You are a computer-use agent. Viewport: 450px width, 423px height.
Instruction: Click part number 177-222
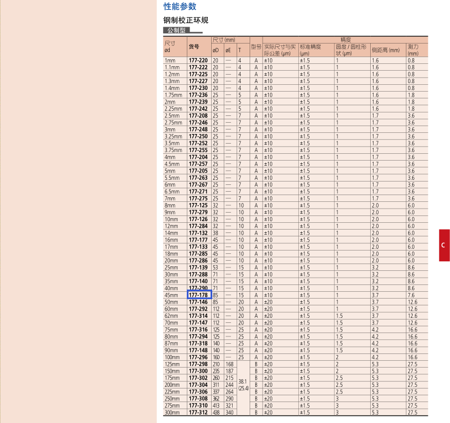(x=198, y=67)
